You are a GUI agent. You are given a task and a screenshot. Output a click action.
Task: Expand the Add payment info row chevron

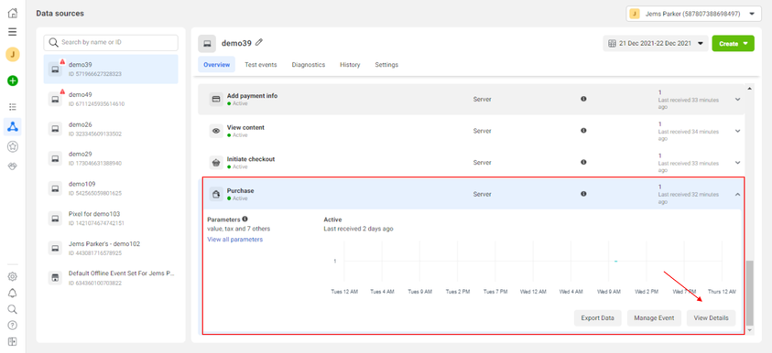pos(737,100)
